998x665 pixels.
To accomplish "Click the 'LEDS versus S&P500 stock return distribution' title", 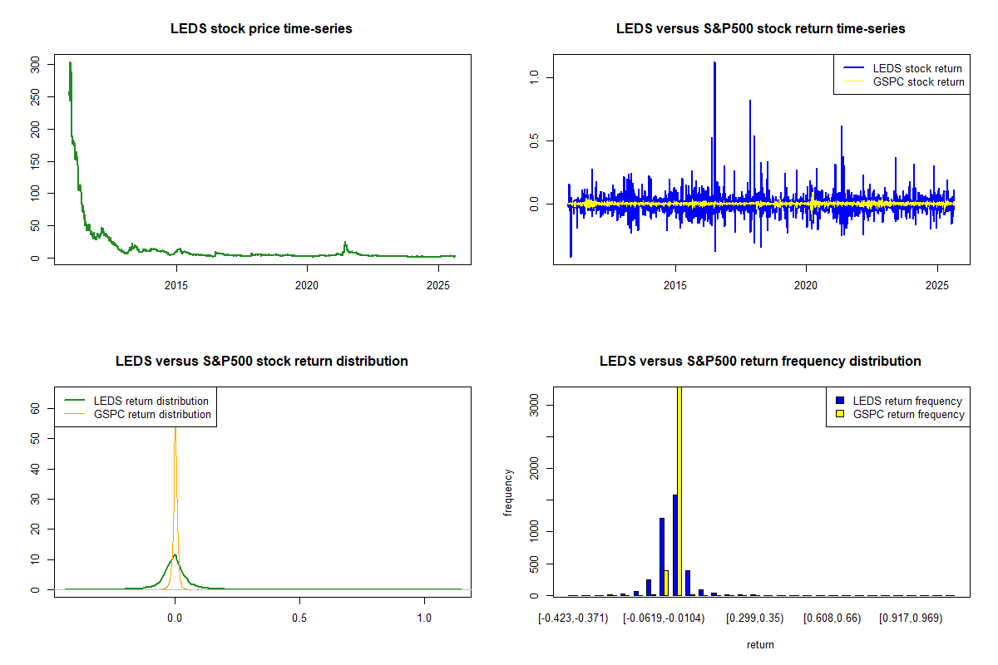I will tap(261, 362).
